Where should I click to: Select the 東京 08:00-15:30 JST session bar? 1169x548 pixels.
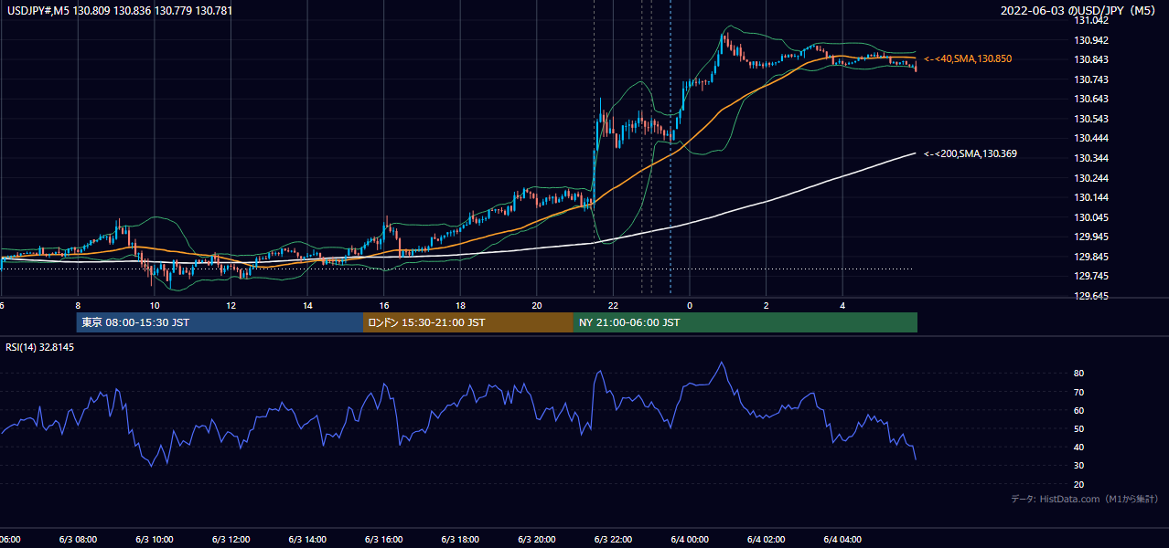click(220, 322)
